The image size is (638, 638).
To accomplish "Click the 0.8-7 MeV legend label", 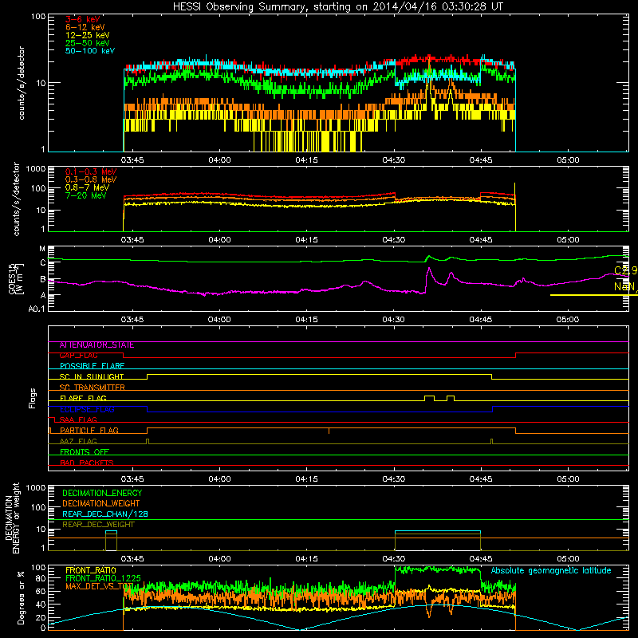I will click(87, 187).
